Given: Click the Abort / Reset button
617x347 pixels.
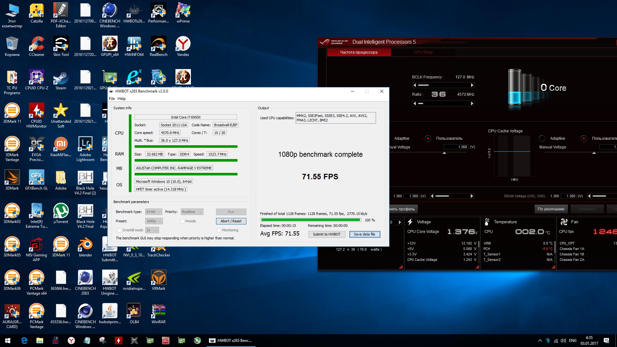Looking at the screenshot, I should coord(231,221).
